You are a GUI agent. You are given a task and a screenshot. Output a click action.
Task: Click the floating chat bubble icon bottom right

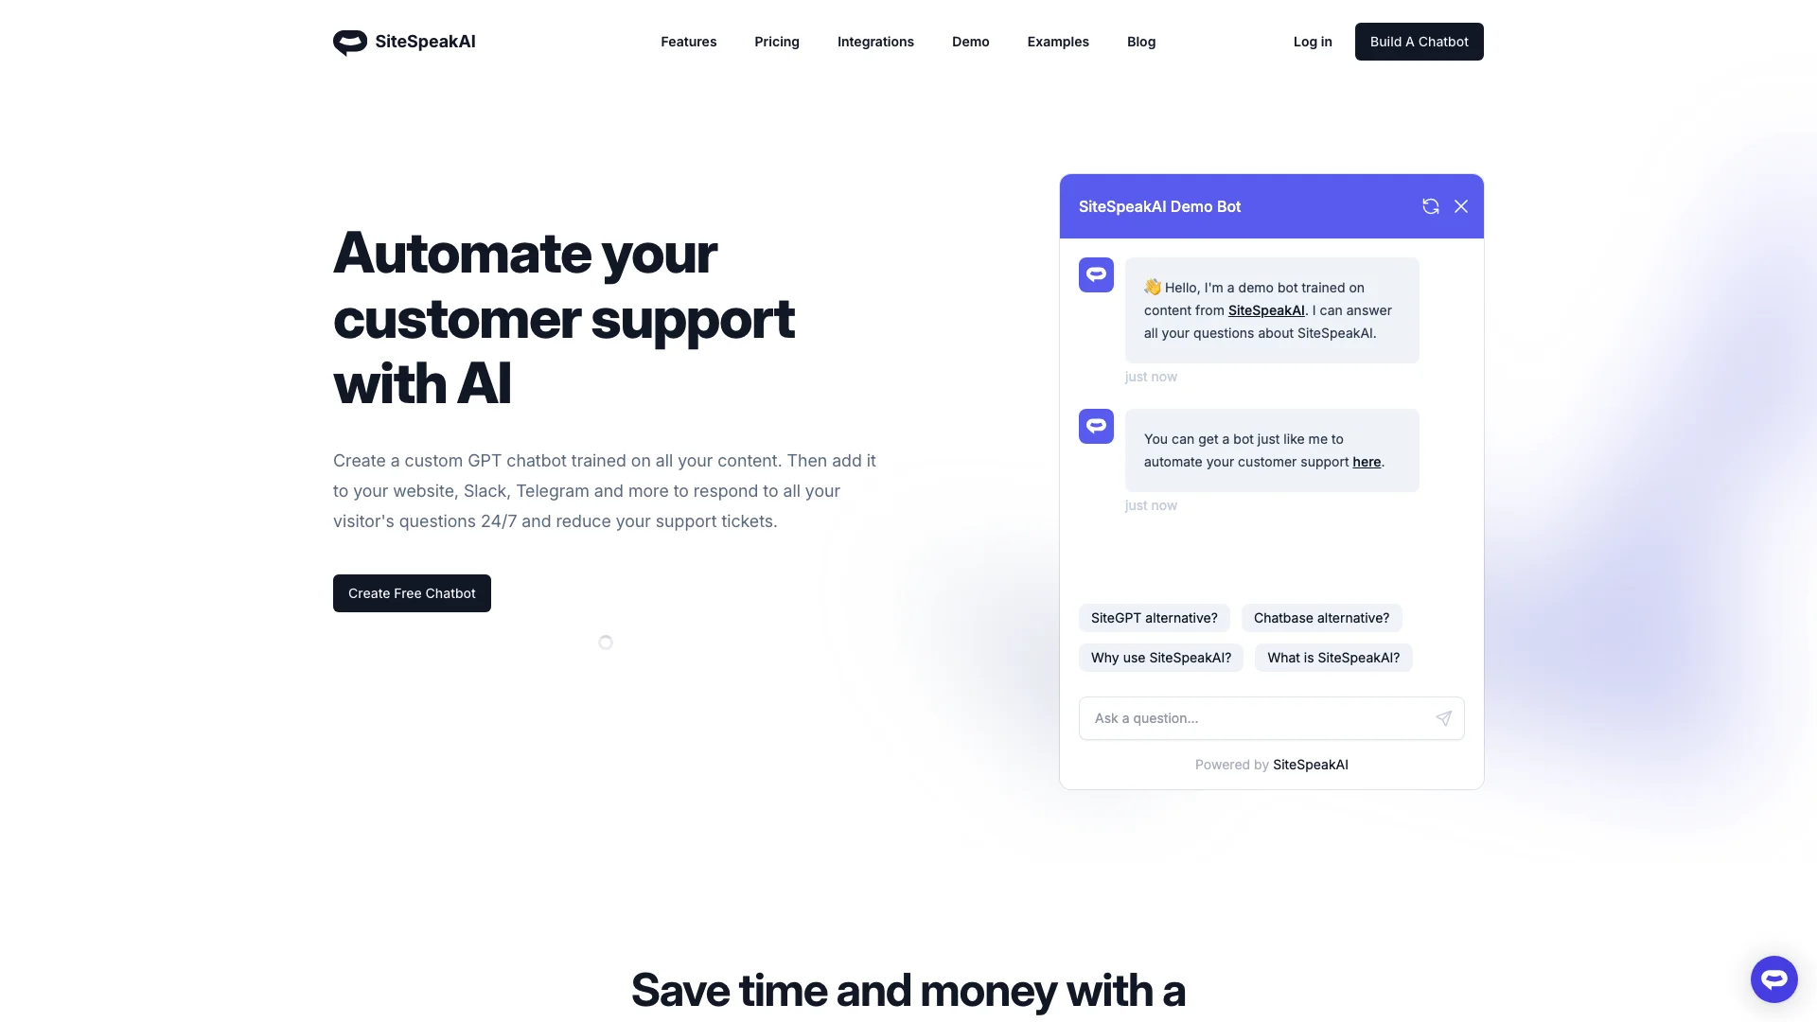(1773, 978)
